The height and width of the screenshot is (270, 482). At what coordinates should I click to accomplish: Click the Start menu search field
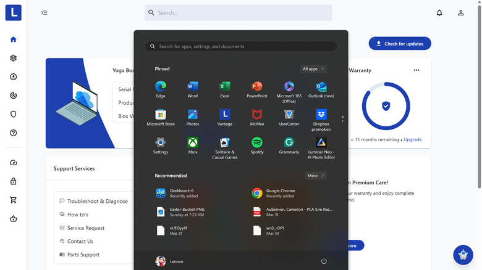pos(241,46)
